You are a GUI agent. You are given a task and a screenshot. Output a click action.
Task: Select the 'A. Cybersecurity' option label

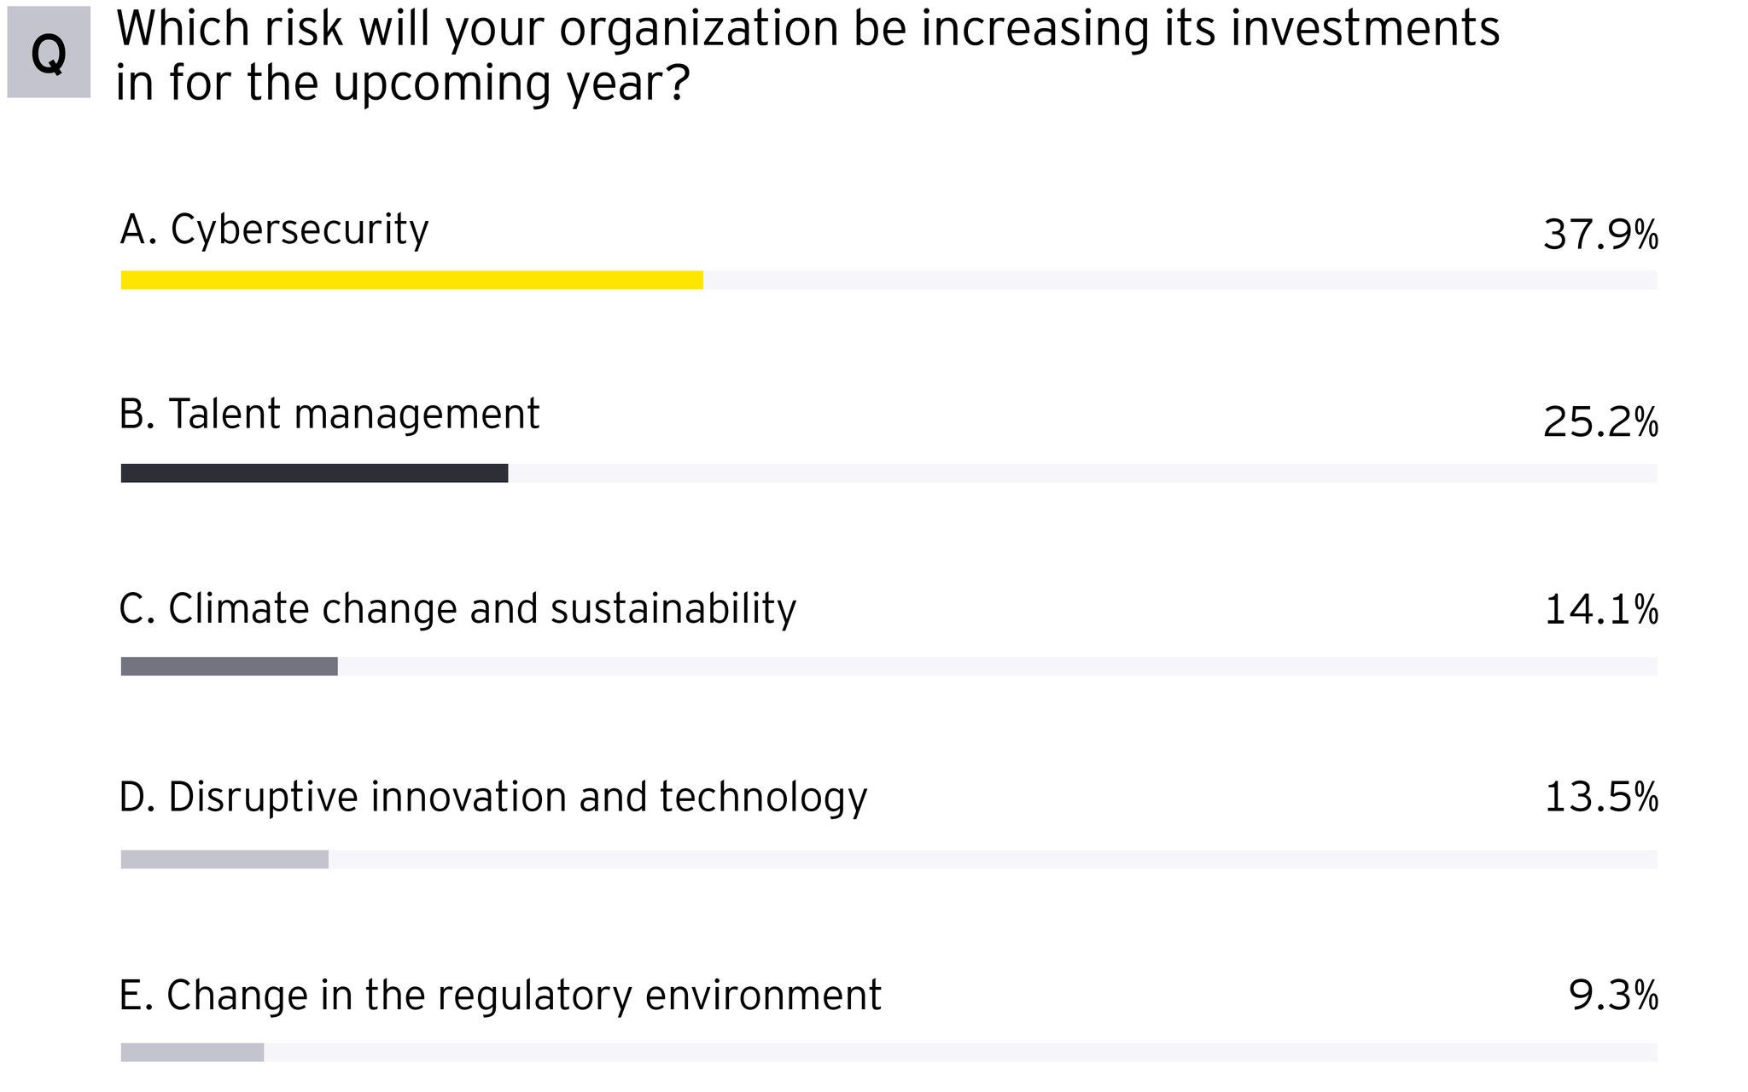tap(274, 229)
